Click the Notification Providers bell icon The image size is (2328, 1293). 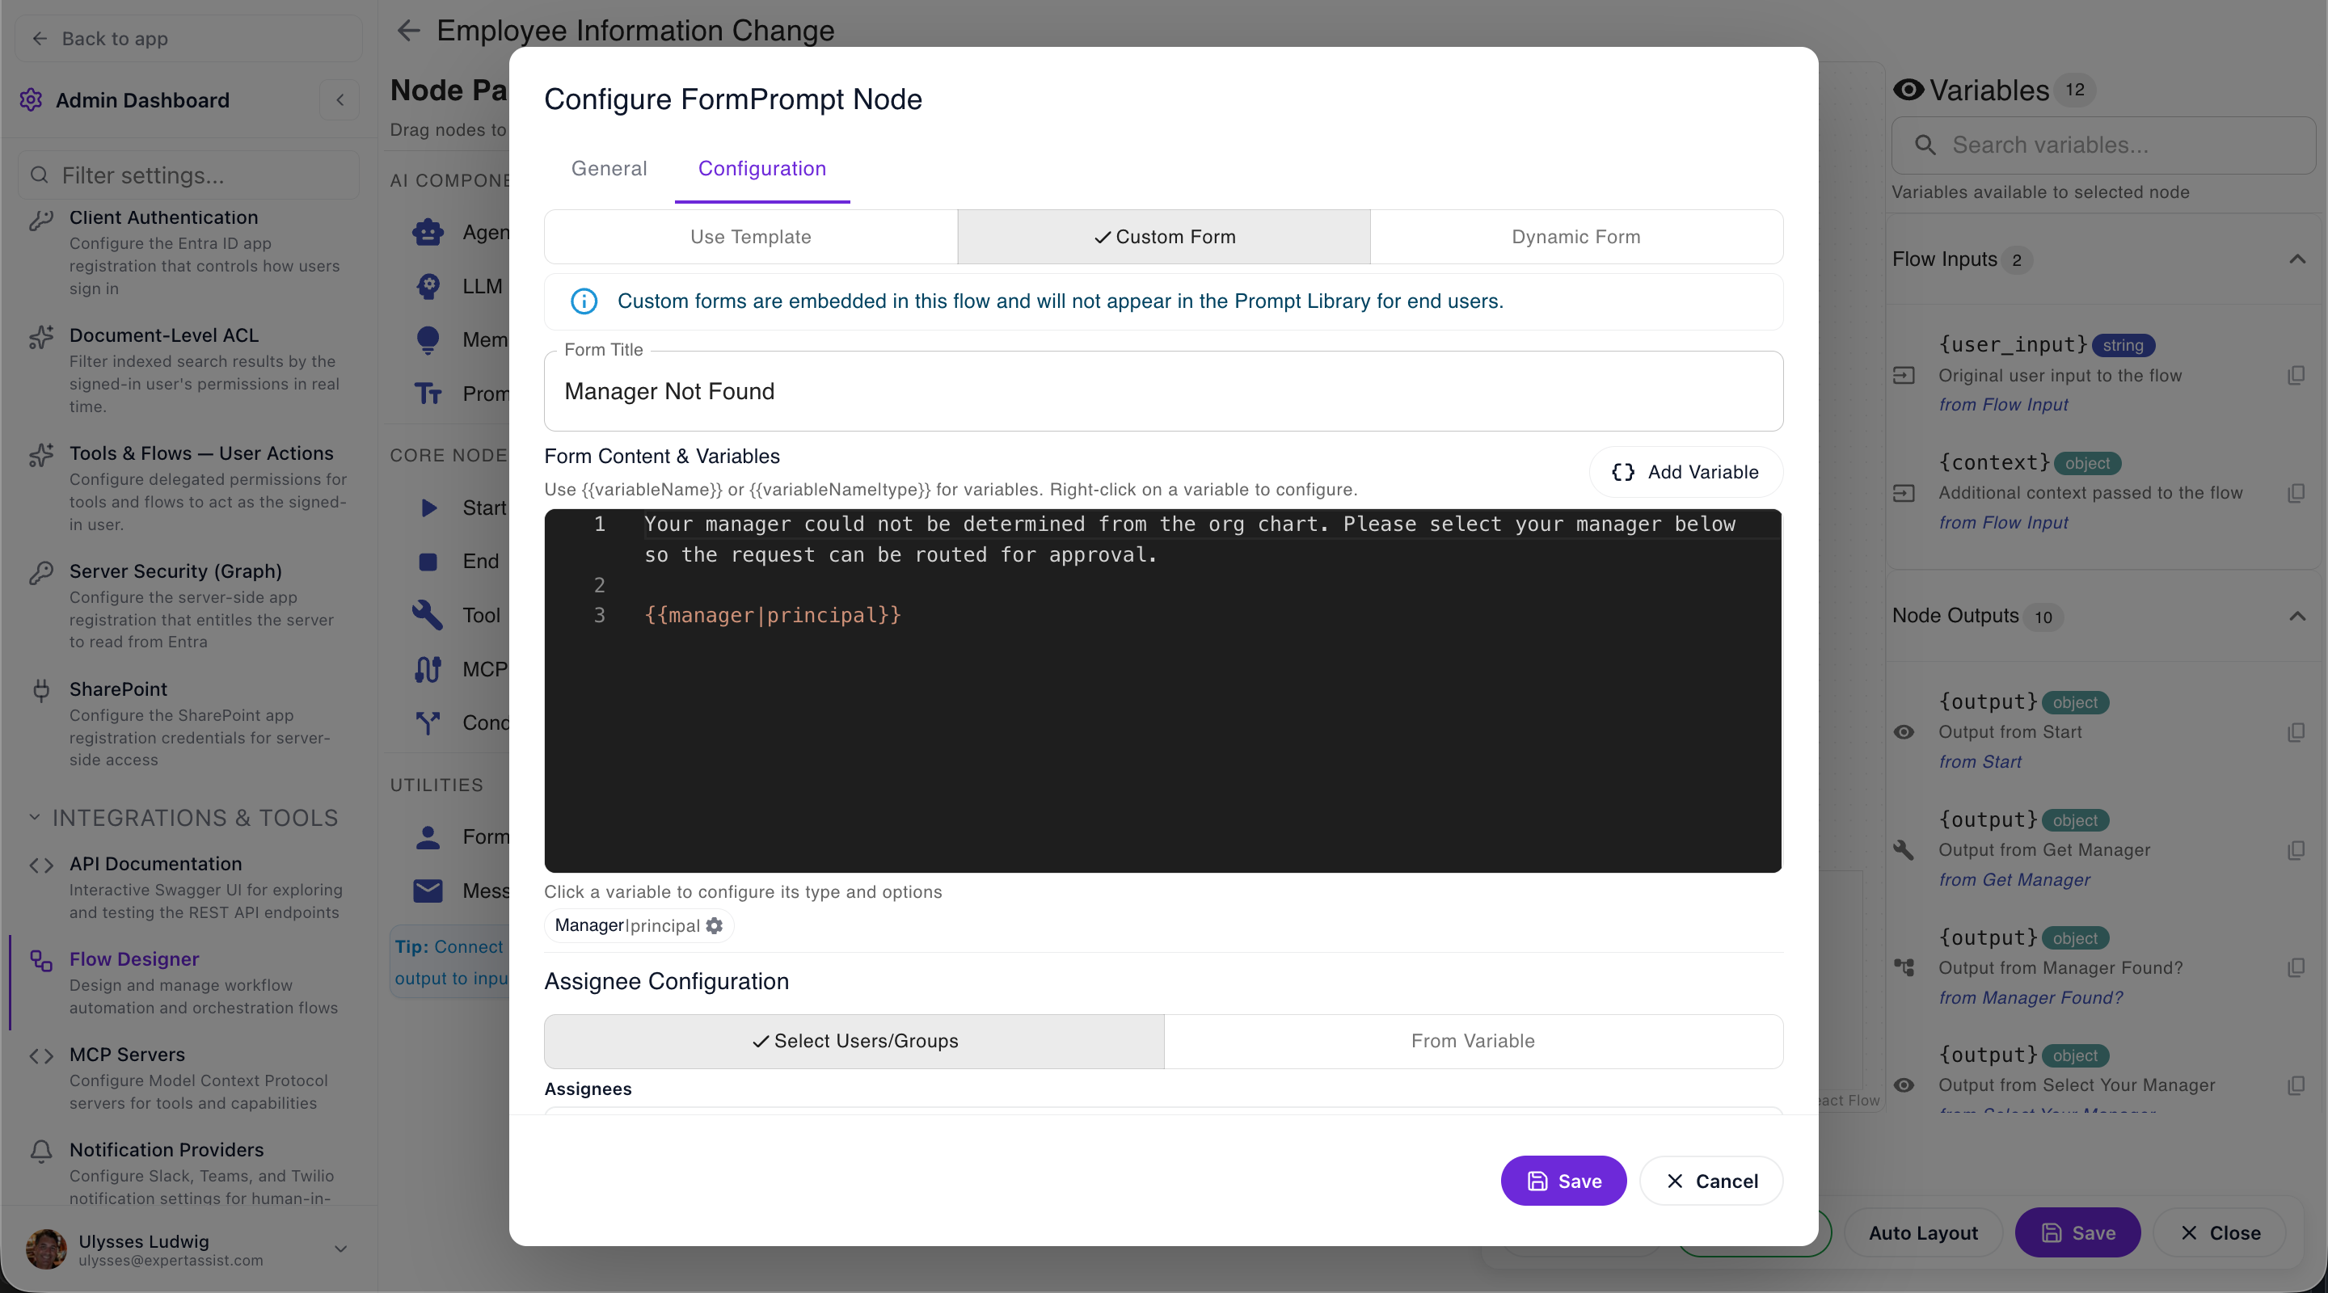point(41,1150)
